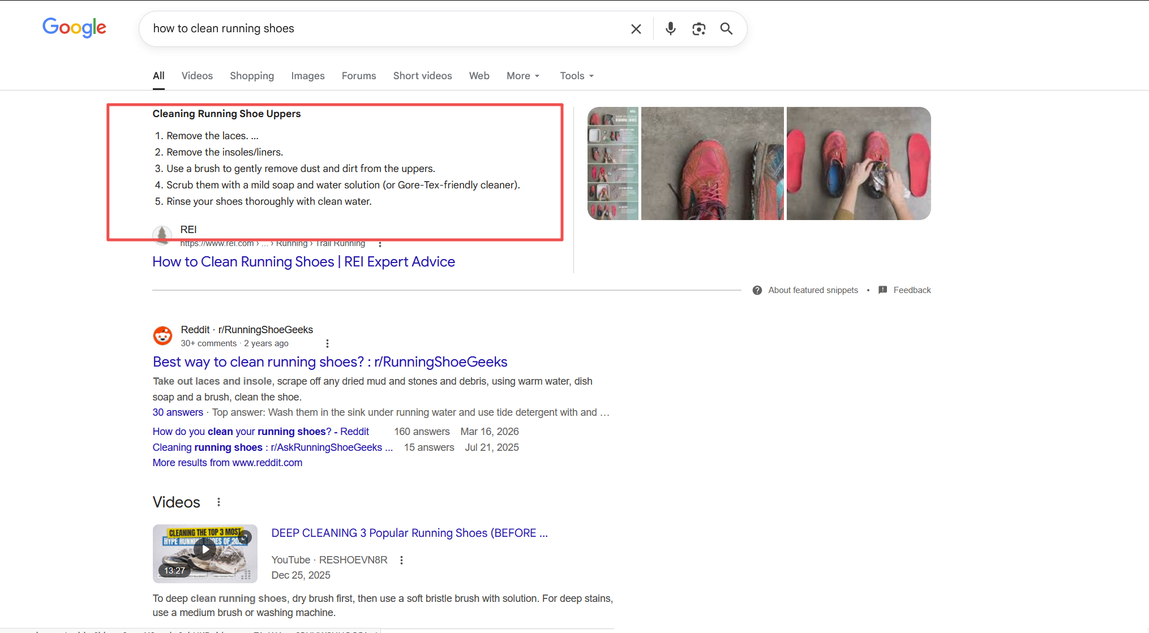1149x633 pixels.
Task: Start voice search with microphone icon
Action: pyautogui.click(x=670, y=29)
